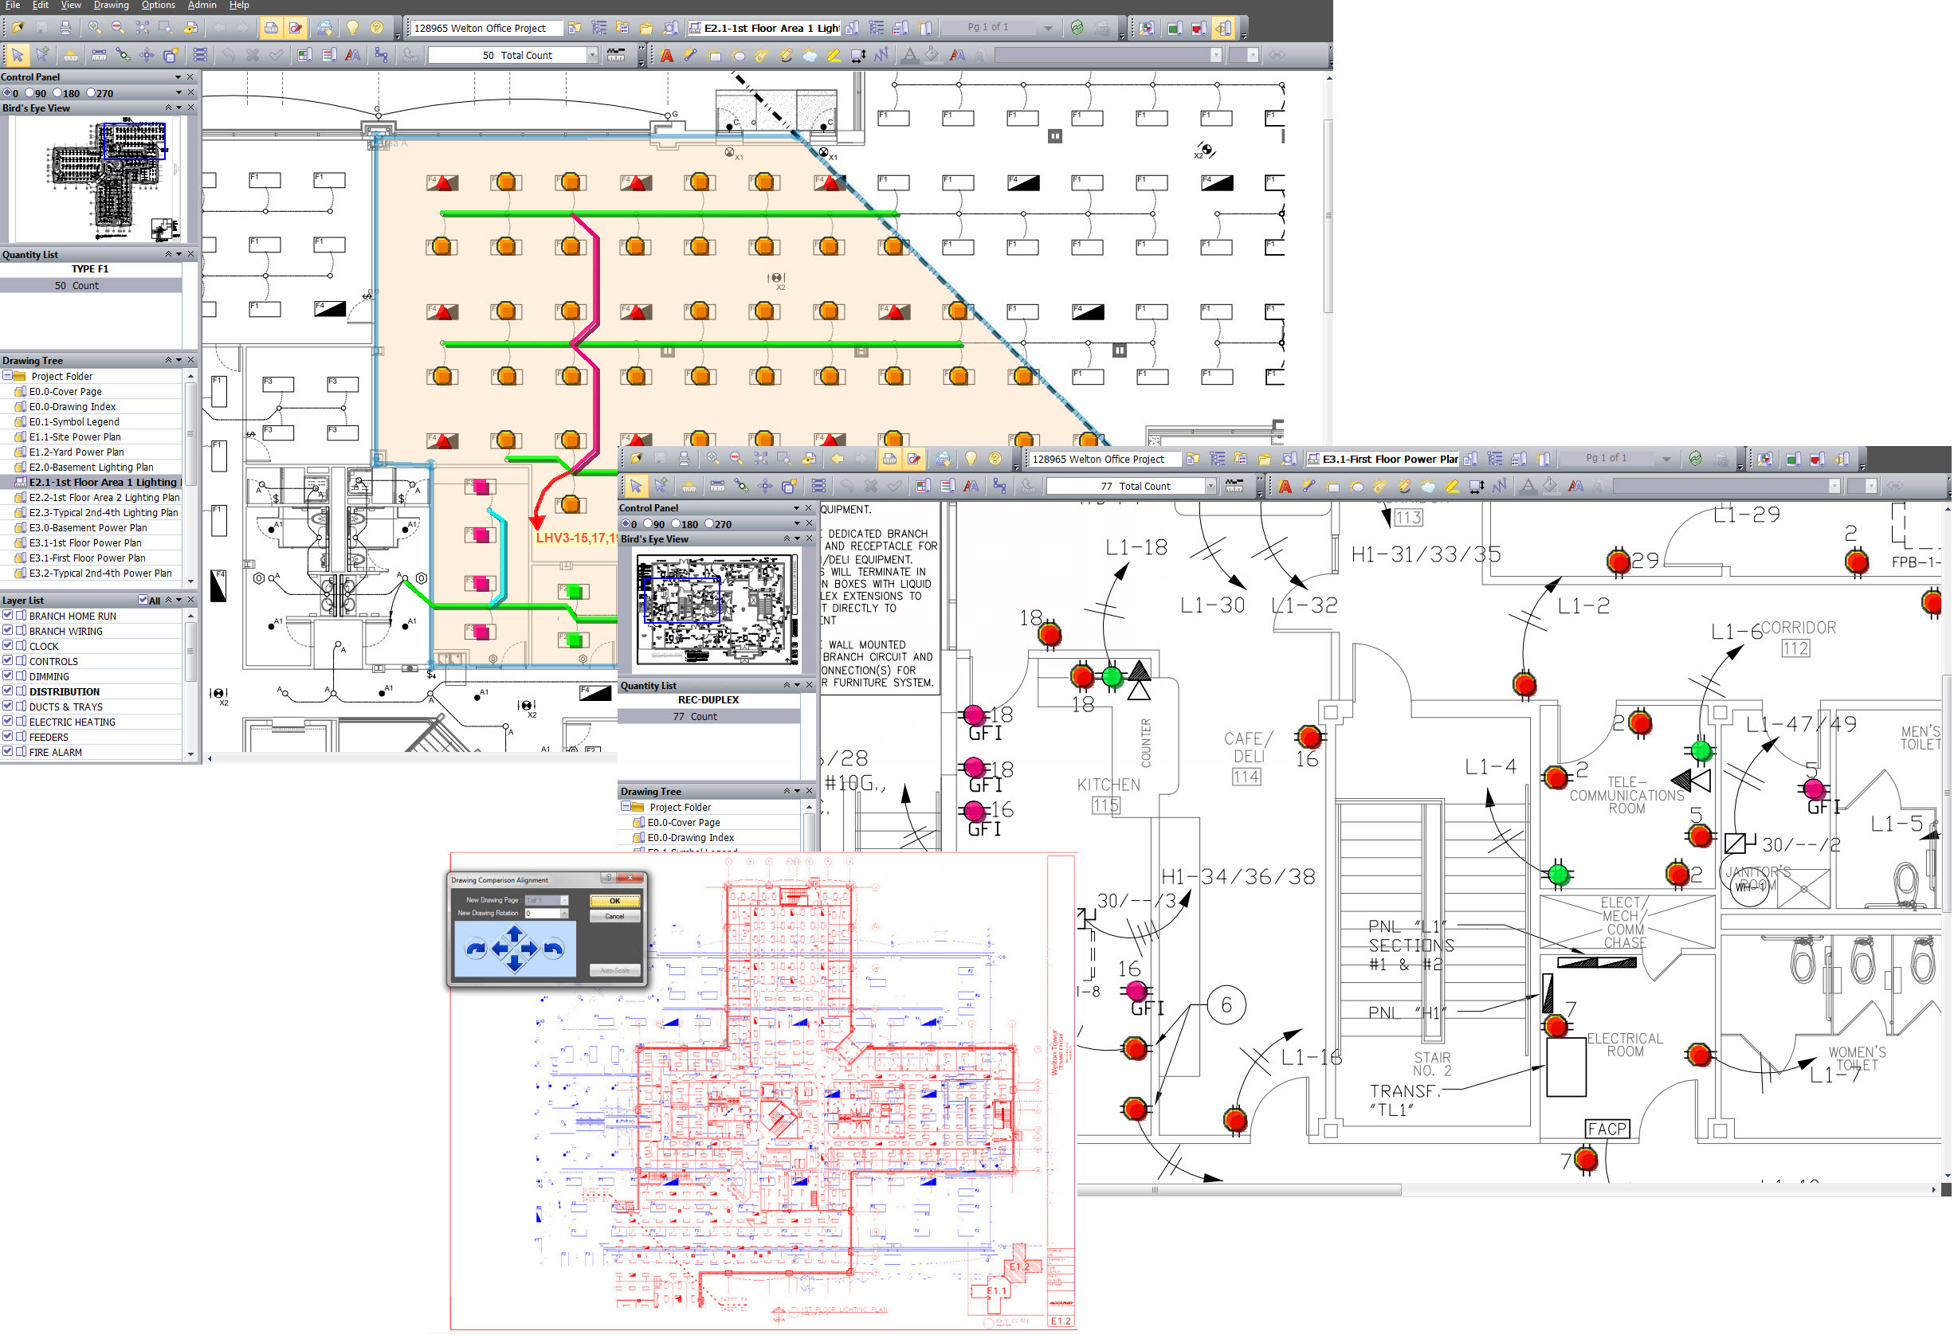Select ellipse markup tool in annotation toolbar
Screen dimensions: 1954x1335
(x=738, y=56)
